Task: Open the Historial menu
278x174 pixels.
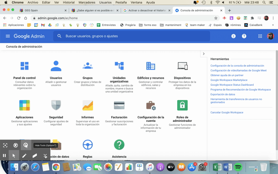Action: tap(69, 3)
